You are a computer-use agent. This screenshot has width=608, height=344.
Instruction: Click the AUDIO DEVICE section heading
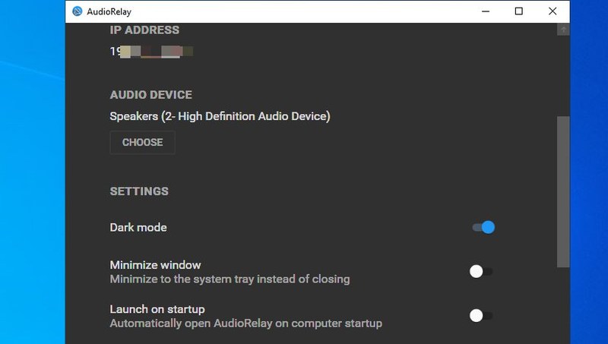[150, 95]
